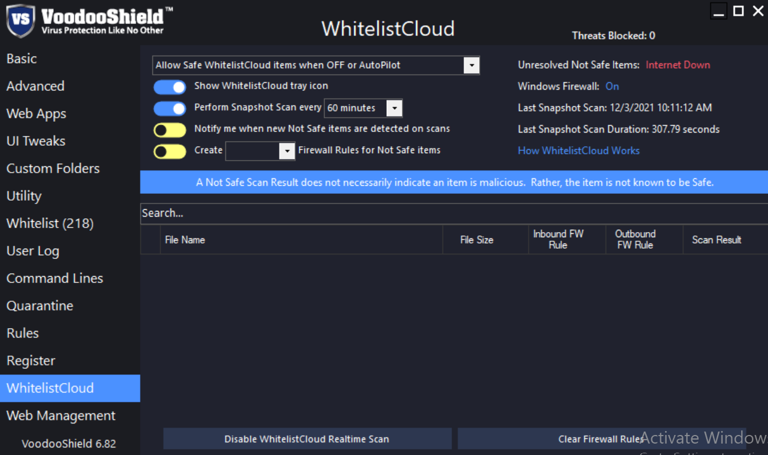Sort by the File Size column header
Image resolution: width=768 pixels, height=455 pixels.
(x=485, y=240)
